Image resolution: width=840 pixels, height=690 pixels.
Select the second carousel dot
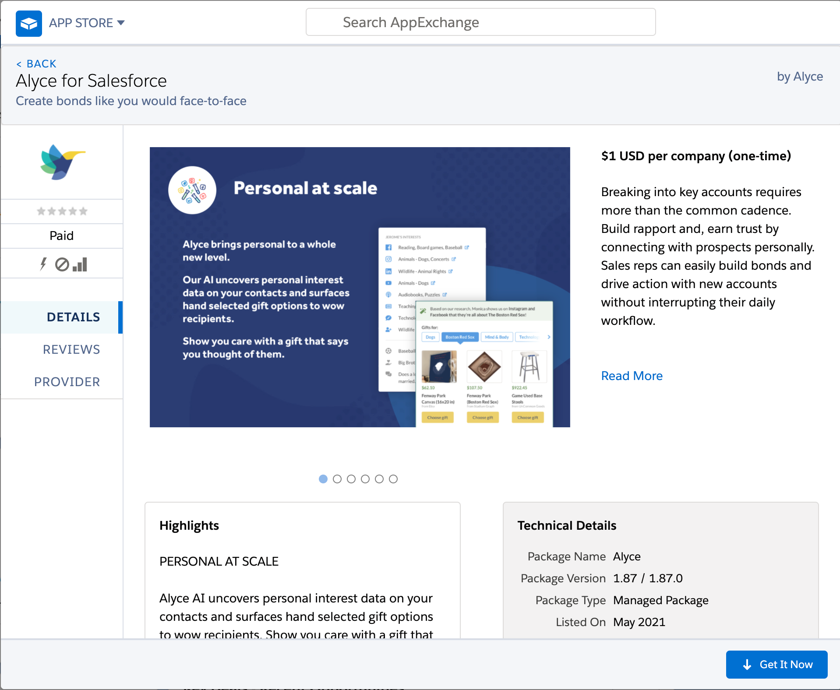[x=337, y=479]
